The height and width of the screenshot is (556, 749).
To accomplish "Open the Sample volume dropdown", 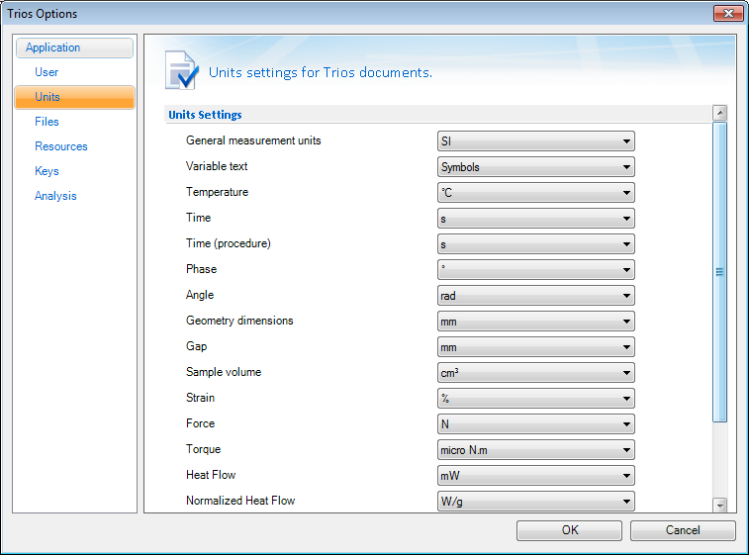I will [536, 373].
